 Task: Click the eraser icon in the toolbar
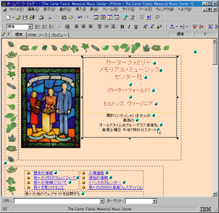coord(71,17)
